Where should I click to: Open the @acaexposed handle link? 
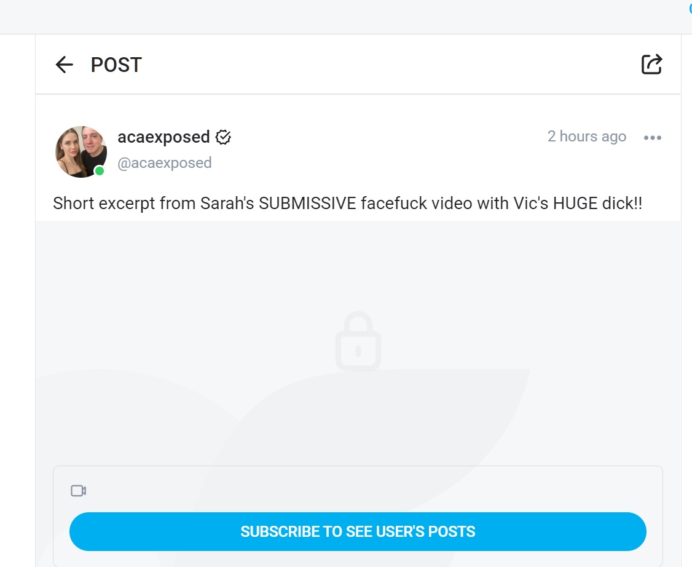click(165, 162)
